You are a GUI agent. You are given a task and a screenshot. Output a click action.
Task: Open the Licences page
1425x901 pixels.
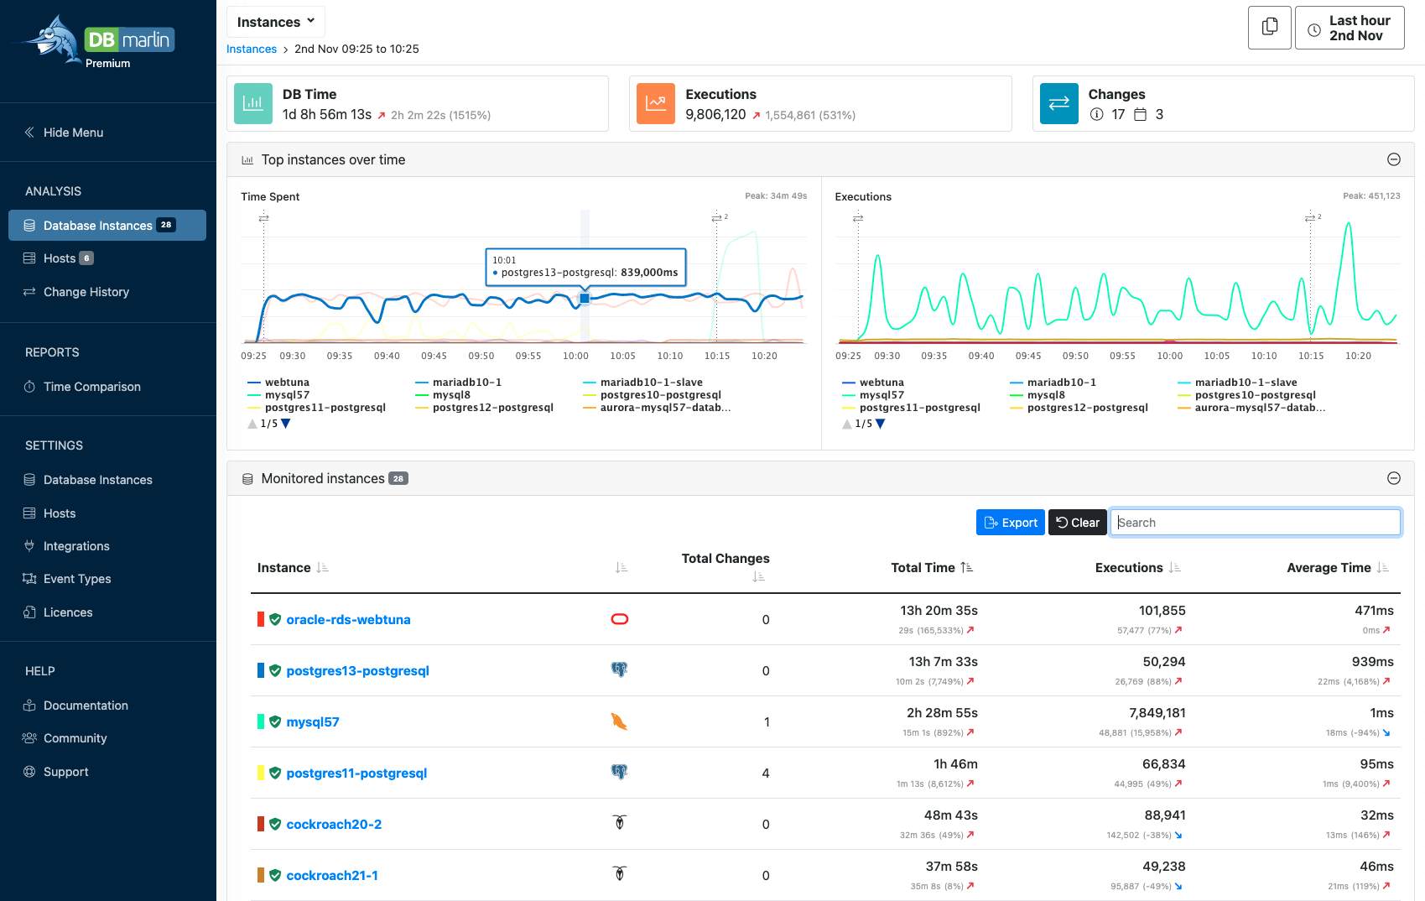tap(58, 612)
